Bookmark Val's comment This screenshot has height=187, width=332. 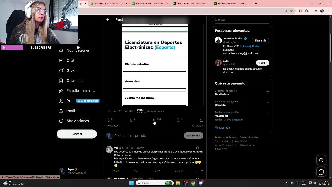pyautogui.click(x=197, y=171)
